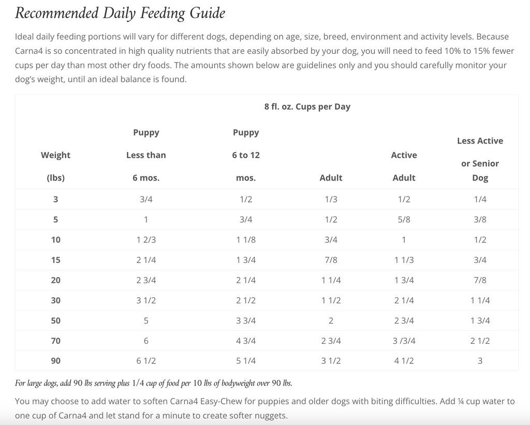Select the 'Puppy 6 to 12 mos.' header
The height and width of the screenshot is (425, 530).
(x=246, y=155)
